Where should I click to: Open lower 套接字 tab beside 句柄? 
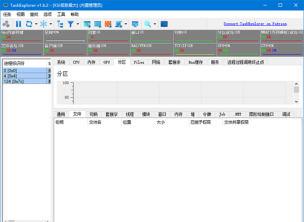112,114
